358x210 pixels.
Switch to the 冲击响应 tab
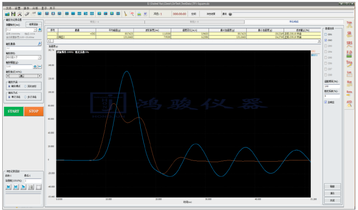coord(294,22)
